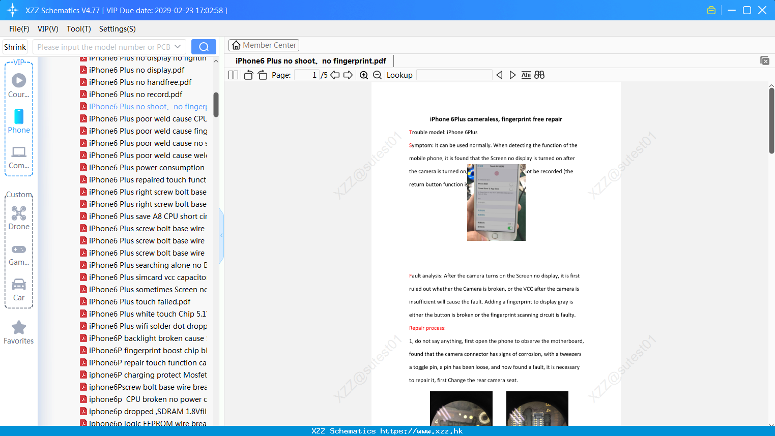
Task: Close the open PDF tab panel icon
Action: point(765,60)
